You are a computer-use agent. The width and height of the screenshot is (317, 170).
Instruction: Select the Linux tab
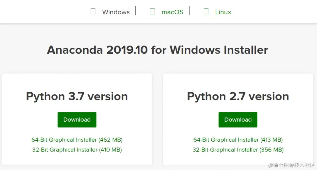(223, 12)
